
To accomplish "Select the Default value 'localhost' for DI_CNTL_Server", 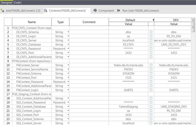I will pyautogui.click(x=128, y=41).
